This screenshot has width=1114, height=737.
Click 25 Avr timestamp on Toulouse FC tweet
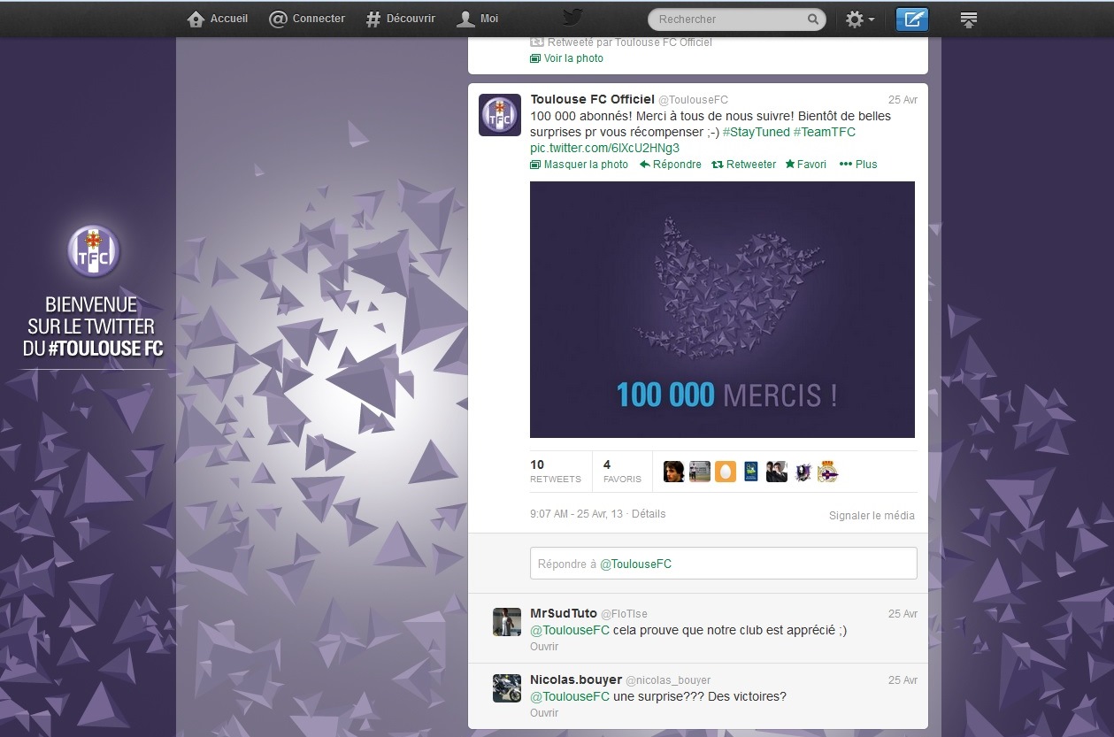pyautogui.click(x=903, y=100)
